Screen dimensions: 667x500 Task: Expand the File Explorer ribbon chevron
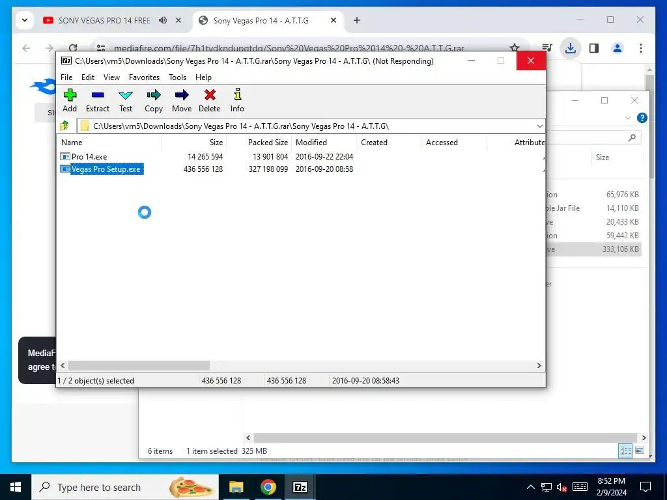(x=628, y=118)
